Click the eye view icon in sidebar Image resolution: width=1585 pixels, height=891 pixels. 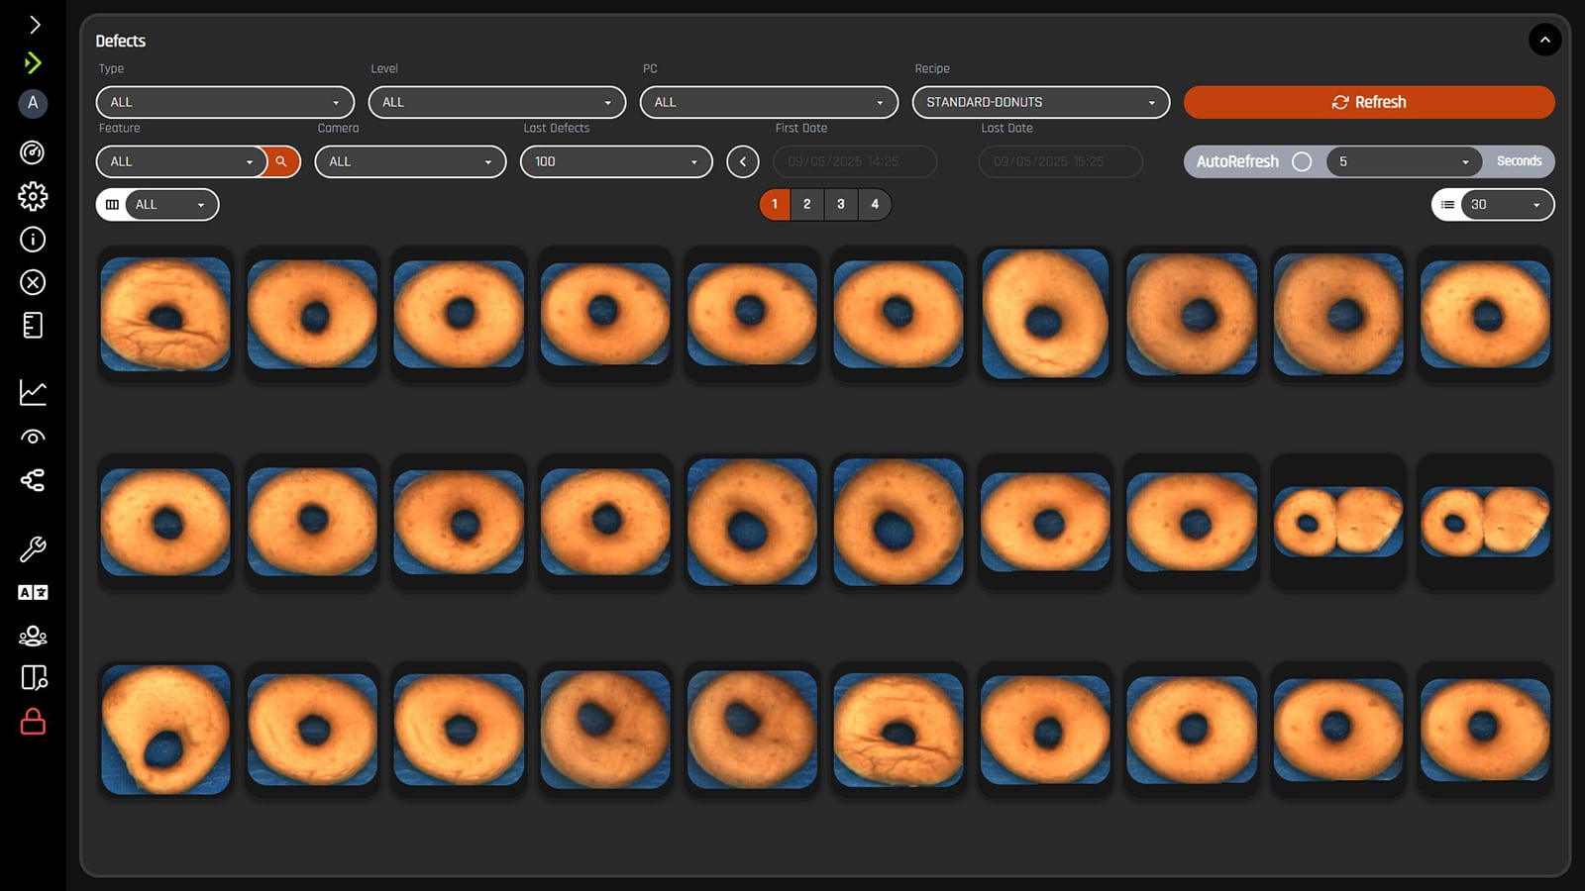33,437
